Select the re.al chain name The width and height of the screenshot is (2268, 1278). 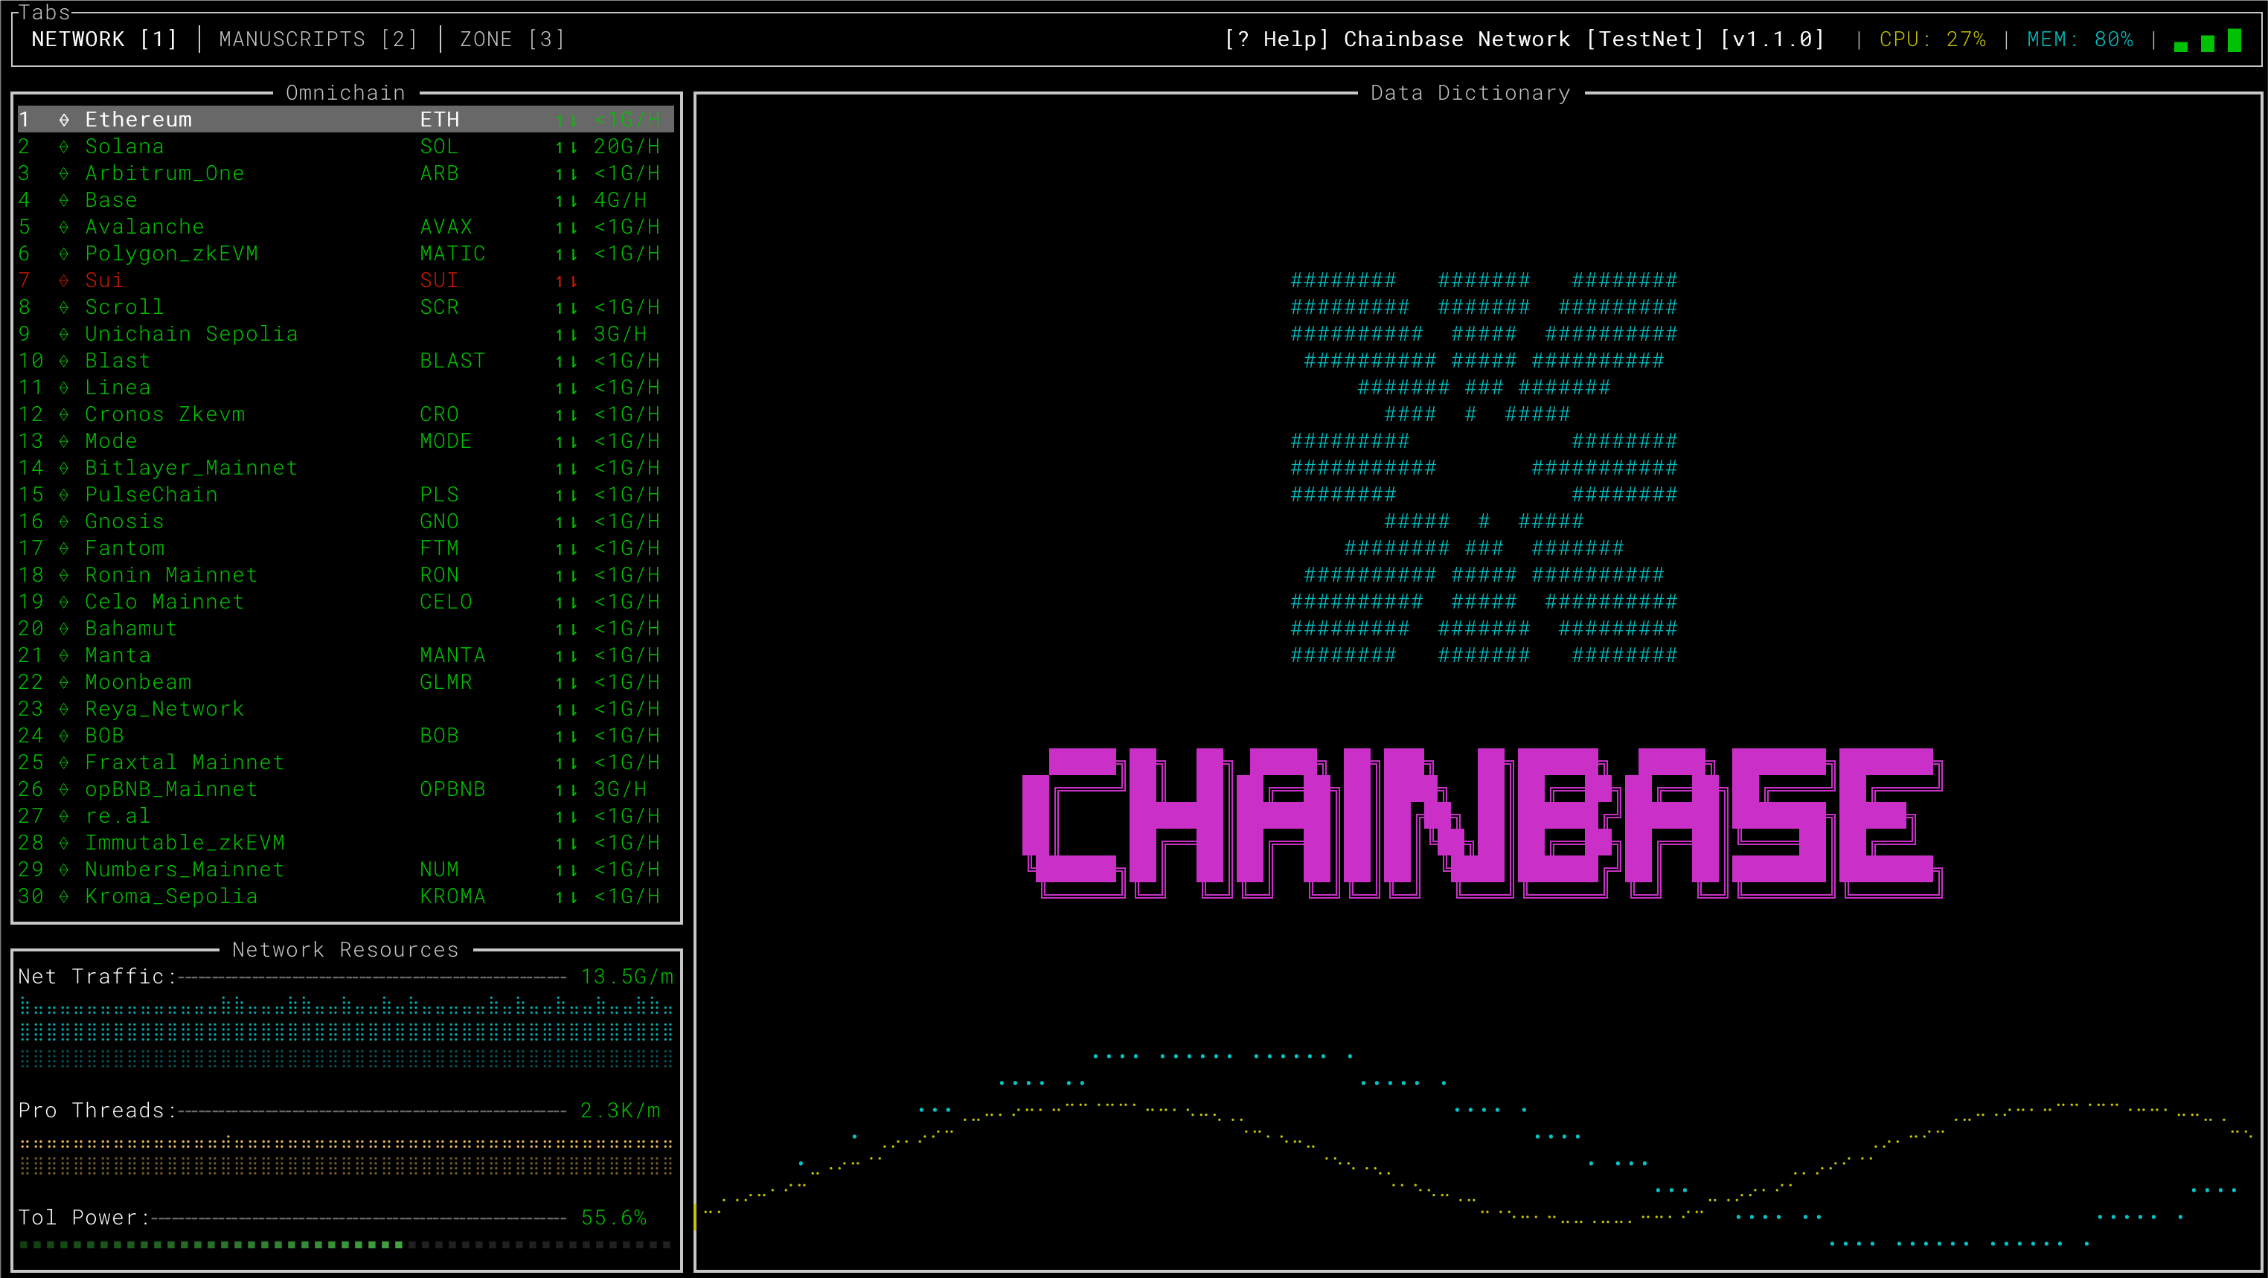(117, 816)
